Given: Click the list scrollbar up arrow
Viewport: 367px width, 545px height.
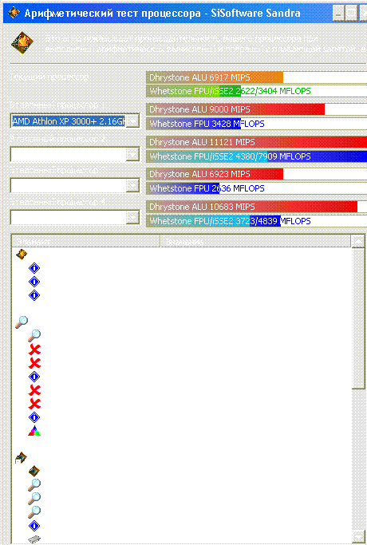Looking at the screenshot, I should [358, 241].
